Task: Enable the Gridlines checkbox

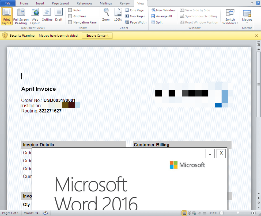Action: click(70, 16)
